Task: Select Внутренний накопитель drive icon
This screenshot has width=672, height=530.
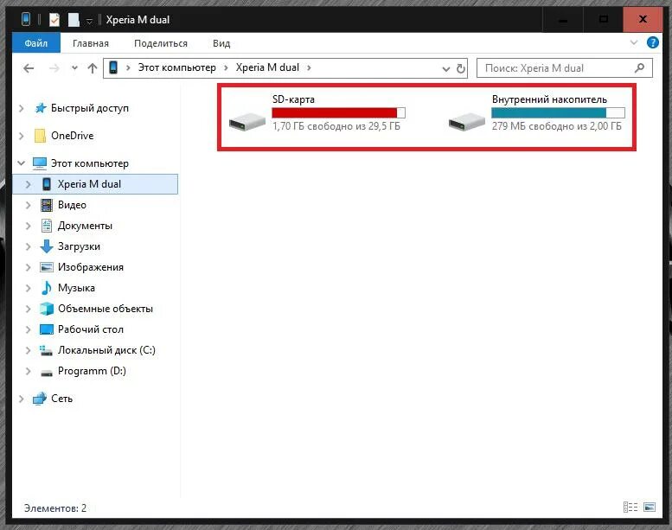Action: click(x=466, y=122)
